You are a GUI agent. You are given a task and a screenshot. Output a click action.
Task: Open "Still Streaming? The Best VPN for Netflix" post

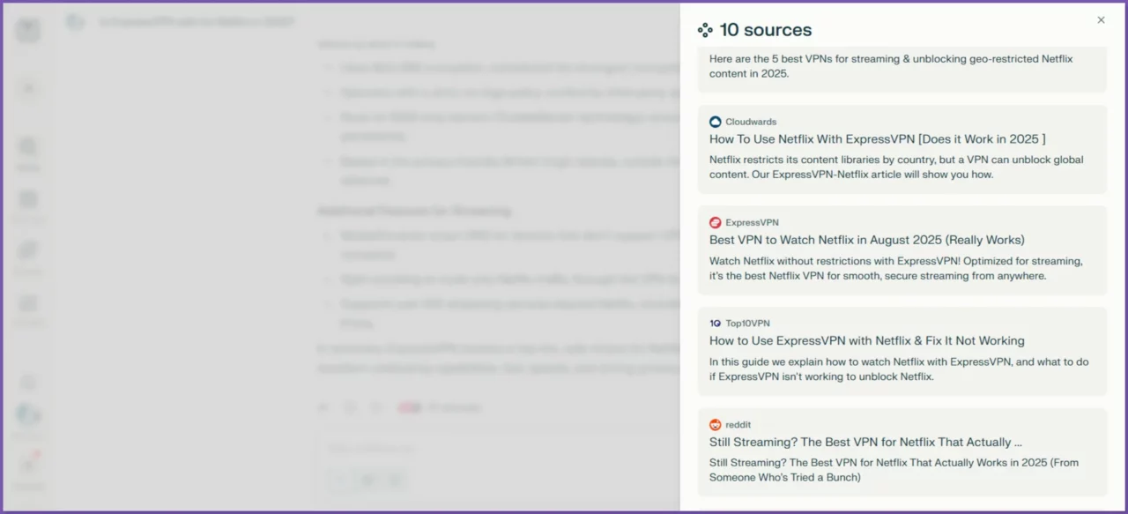pos(865,443)
